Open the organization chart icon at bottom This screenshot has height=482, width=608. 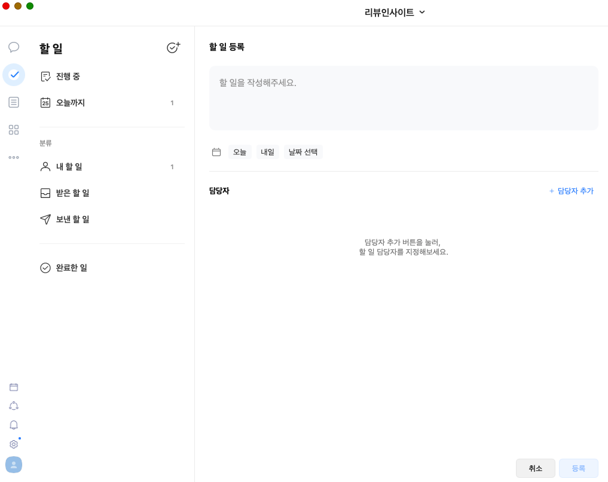14,405
